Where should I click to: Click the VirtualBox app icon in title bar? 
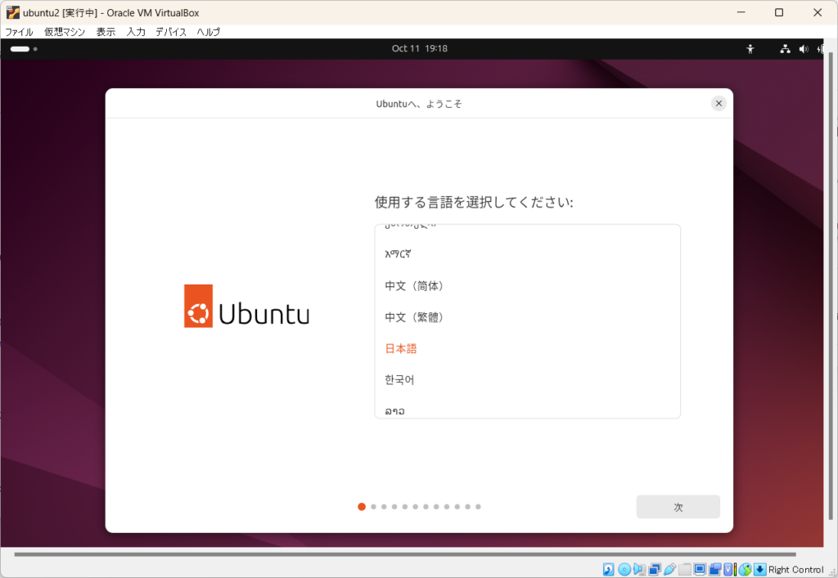coord(12,12)
